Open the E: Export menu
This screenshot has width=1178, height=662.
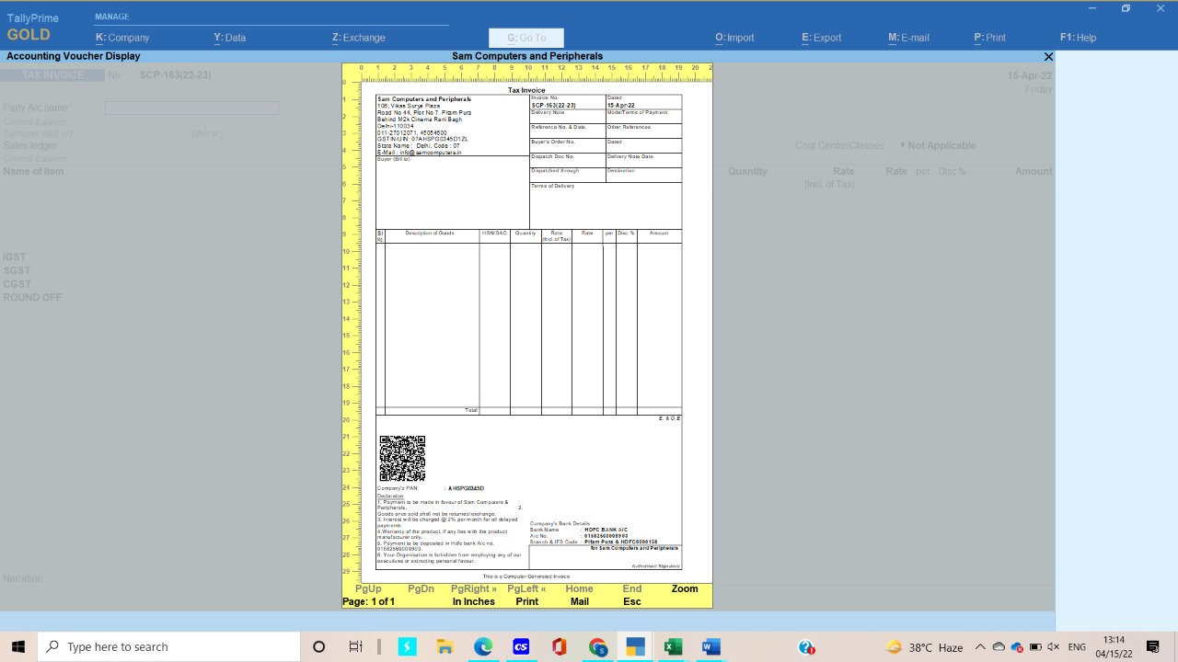[821, 38]
